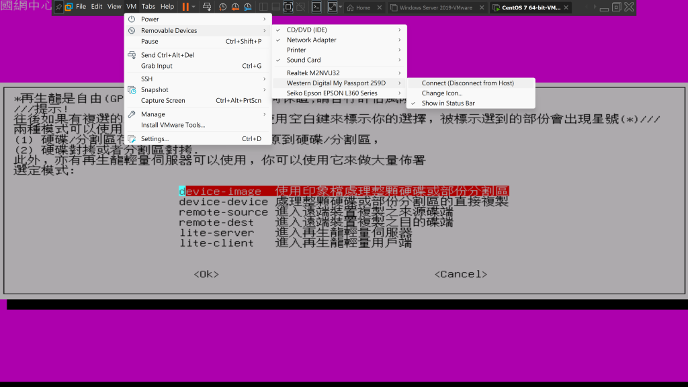Open the snapshot manager toolbar icon
Screen dimensions: 688x387
tap(248, 7)
